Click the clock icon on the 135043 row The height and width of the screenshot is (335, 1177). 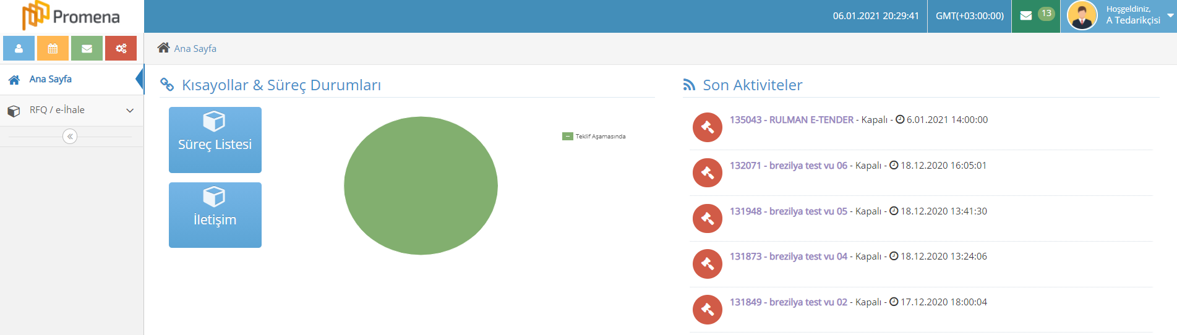[x=900, y=119]
